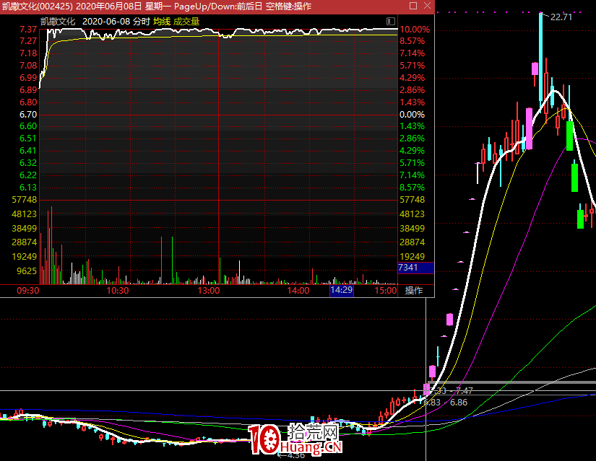The image size is (596, 461).
Task: Click the 分时 label in the chart header
Action: pos(142,22)
